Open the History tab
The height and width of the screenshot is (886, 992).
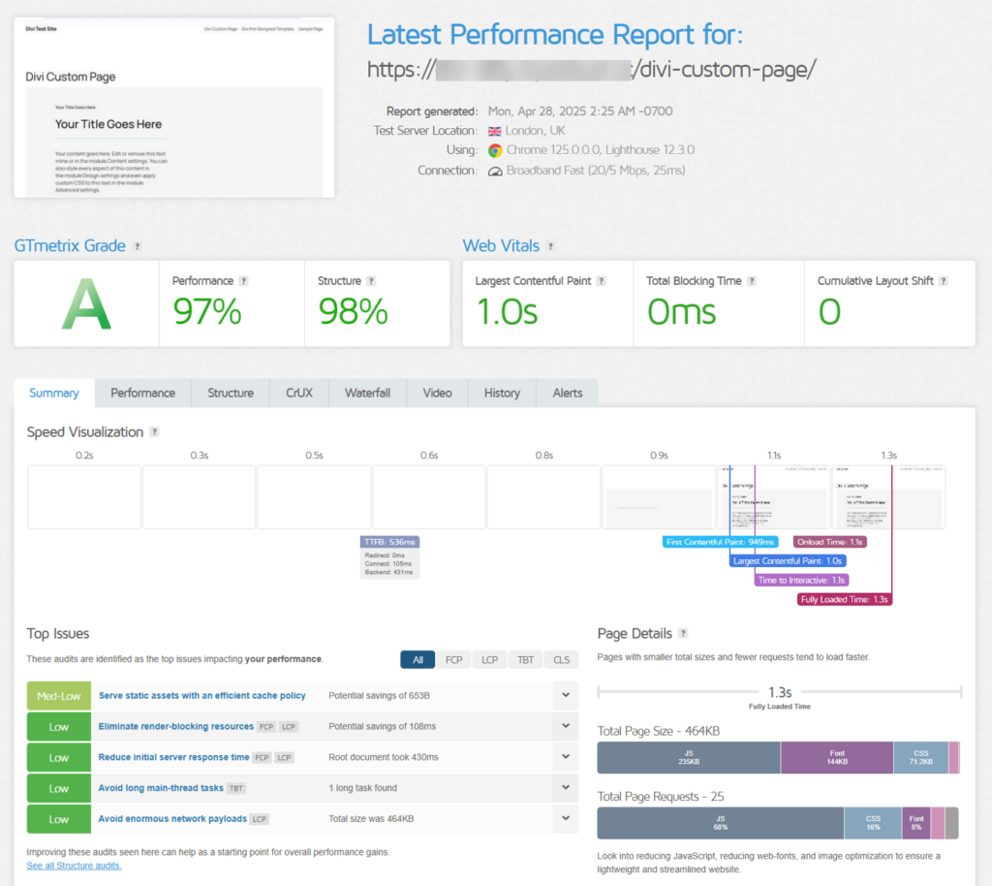pos(502,393)
